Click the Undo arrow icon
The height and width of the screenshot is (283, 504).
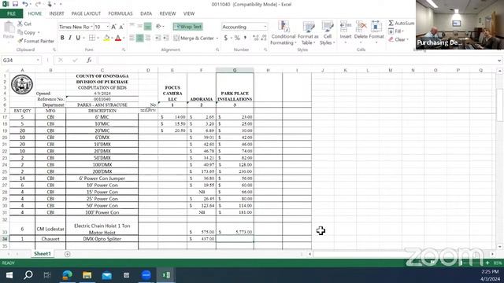[25, 4]
